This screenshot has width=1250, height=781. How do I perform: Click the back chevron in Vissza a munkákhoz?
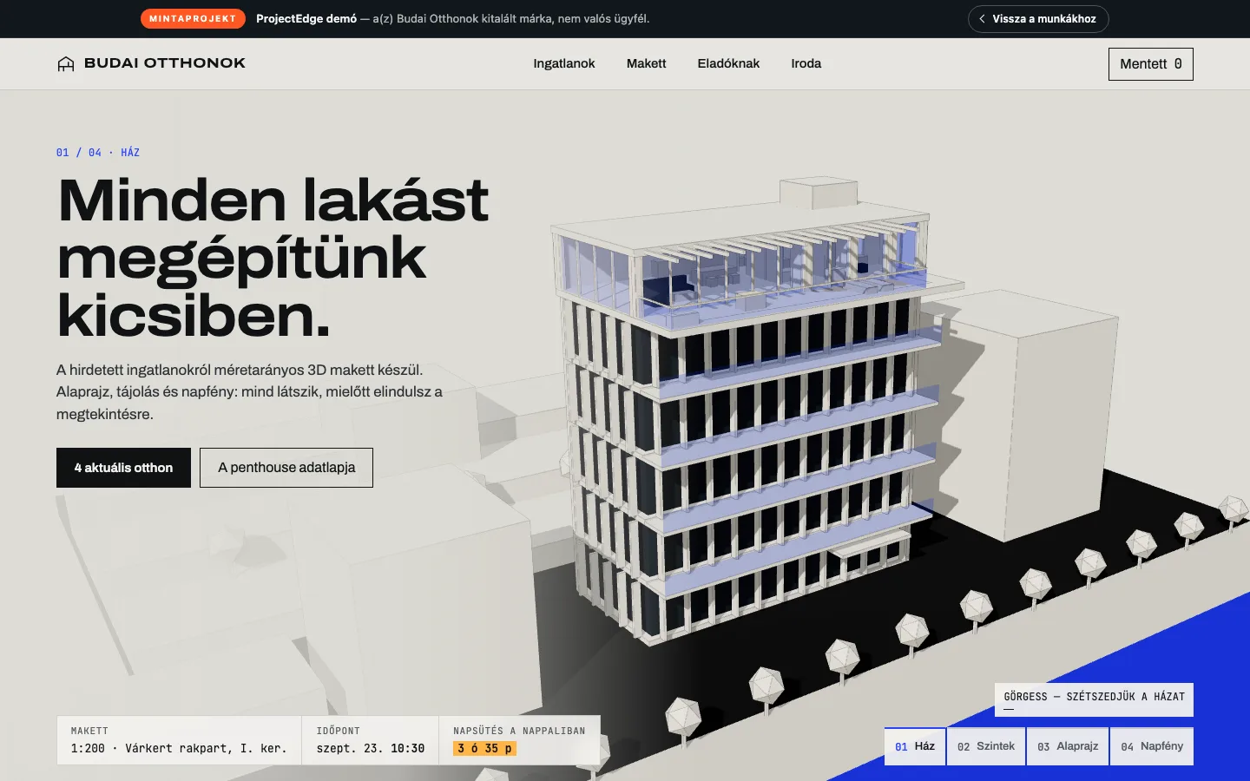tap(982, 19)
